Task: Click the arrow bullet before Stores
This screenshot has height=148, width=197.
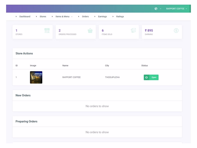Action: tap(36, 16)
